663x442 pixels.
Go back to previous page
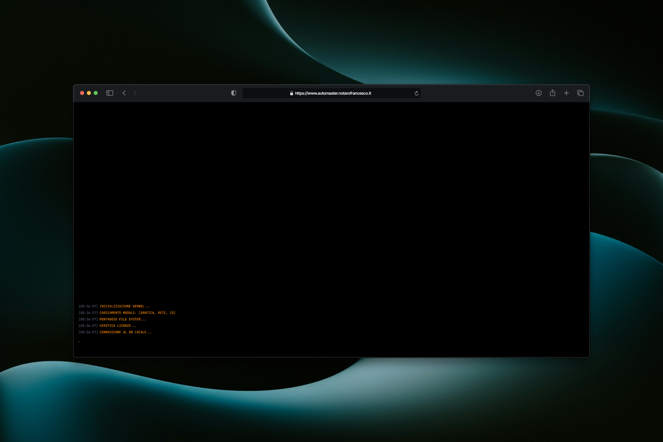tap(124, 93)
